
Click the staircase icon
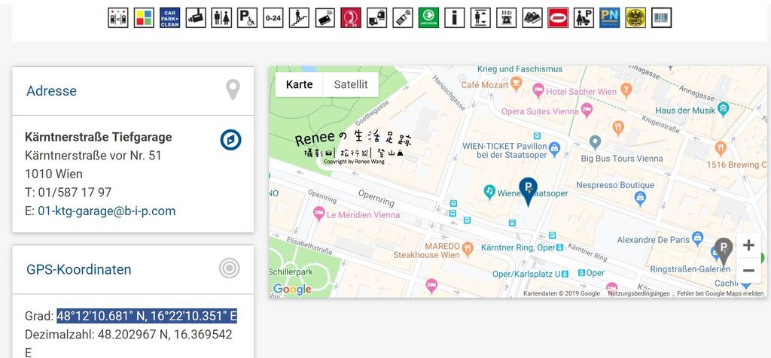299,18
